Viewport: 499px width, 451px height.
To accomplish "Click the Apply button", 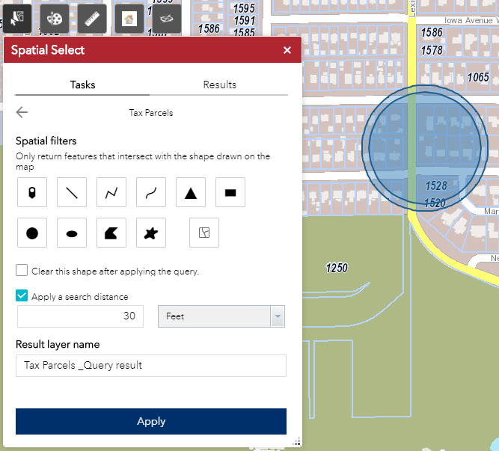I will pyautogui.click(x=151, y=421).
